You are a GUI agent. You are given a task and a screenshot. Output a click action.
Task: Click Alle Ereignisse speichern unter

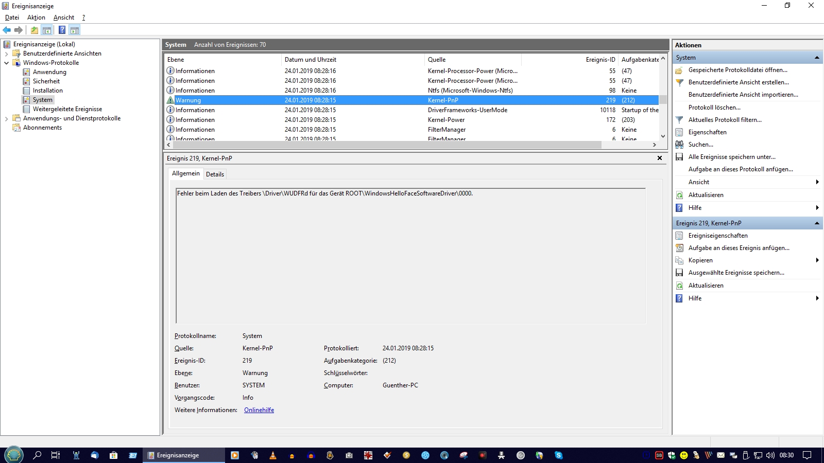click(x=732, y=157)
